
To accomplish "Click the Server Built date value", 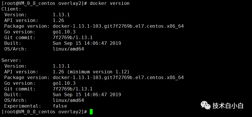I will coord(87,94).
